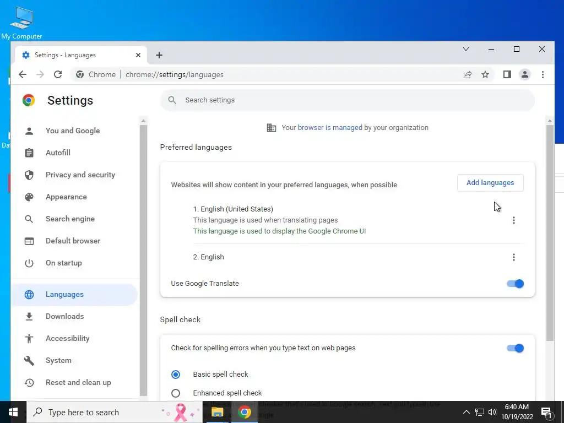The image size is (564, 423).
Task: Bookmark this page with the star icon
Action: point(485,74)
